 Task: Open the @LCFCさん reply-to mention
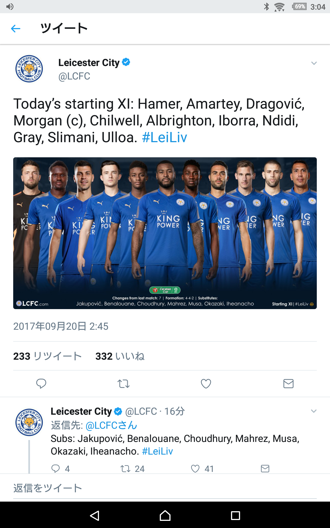(111, 425)
